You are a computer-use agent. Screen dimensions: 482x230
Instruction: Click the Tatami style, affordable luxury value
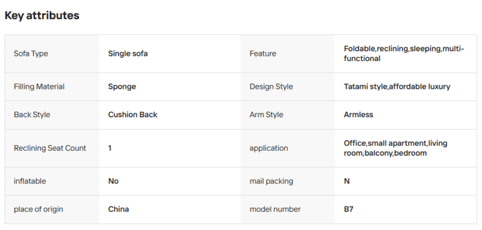point(397,86)
